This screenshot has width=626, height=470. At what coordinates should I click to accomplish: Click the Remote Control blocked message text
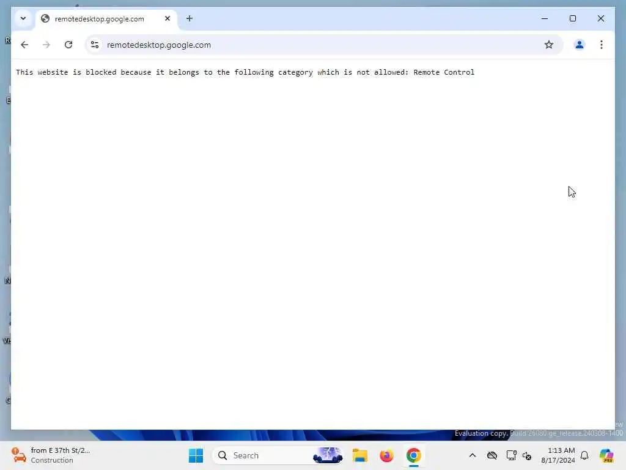point(245,72)
